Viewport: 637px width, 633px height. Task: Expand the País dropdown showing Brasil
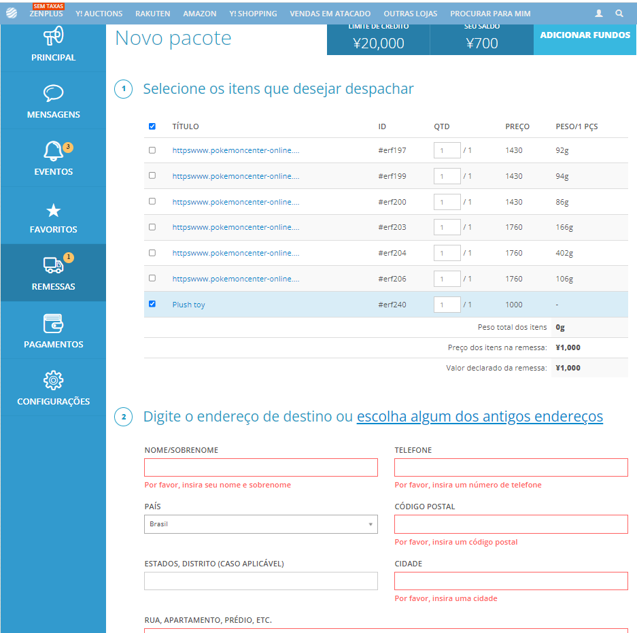tap(261, 524)
